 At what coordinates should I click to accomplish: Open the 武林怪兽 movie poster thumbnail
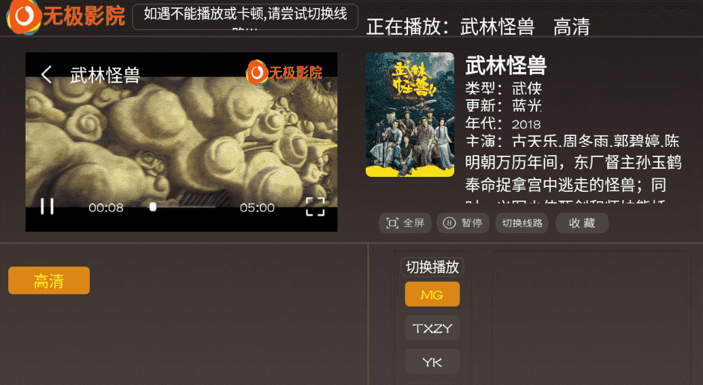(x=410, y=114)
